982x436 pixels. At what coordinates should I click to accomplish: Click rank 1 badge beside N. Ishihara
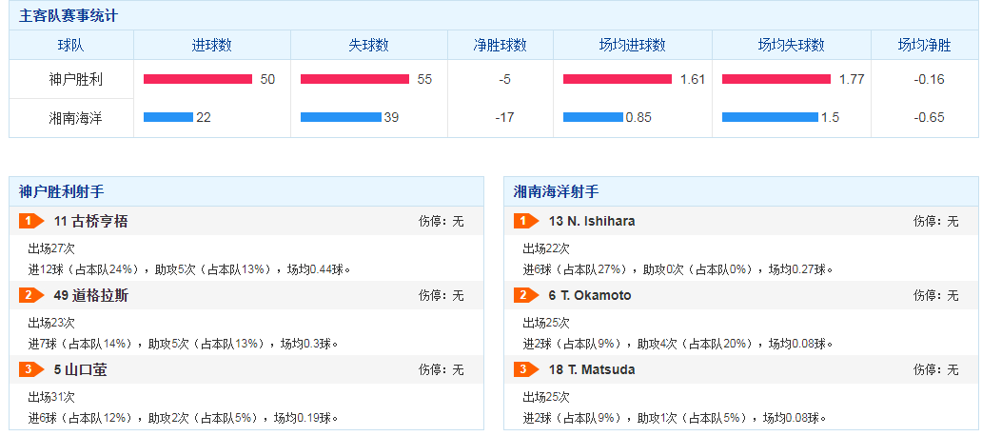click(525, 221)
